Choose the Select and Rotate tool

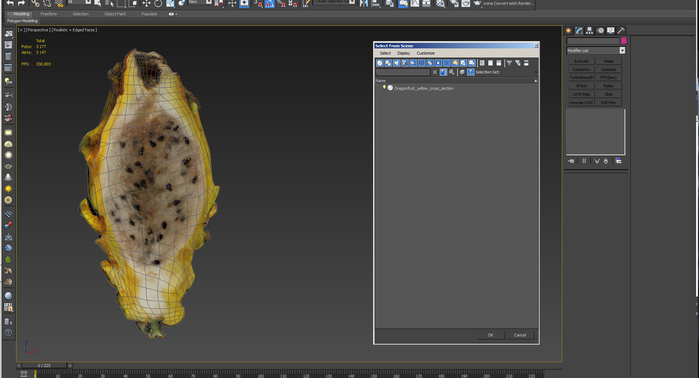[158, 3]
